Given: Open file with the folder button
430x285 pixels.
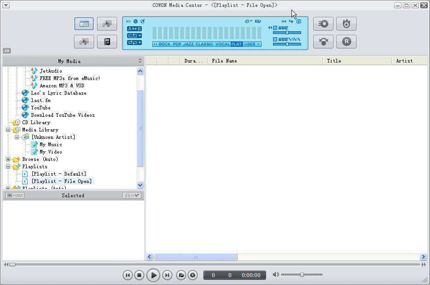Looking at the screenshot, I should 181,275.
